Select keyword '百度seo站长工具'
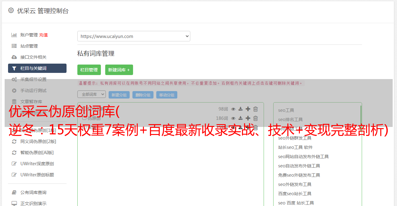The width and height of the screenshot is (397, 206). click(295, 194)
